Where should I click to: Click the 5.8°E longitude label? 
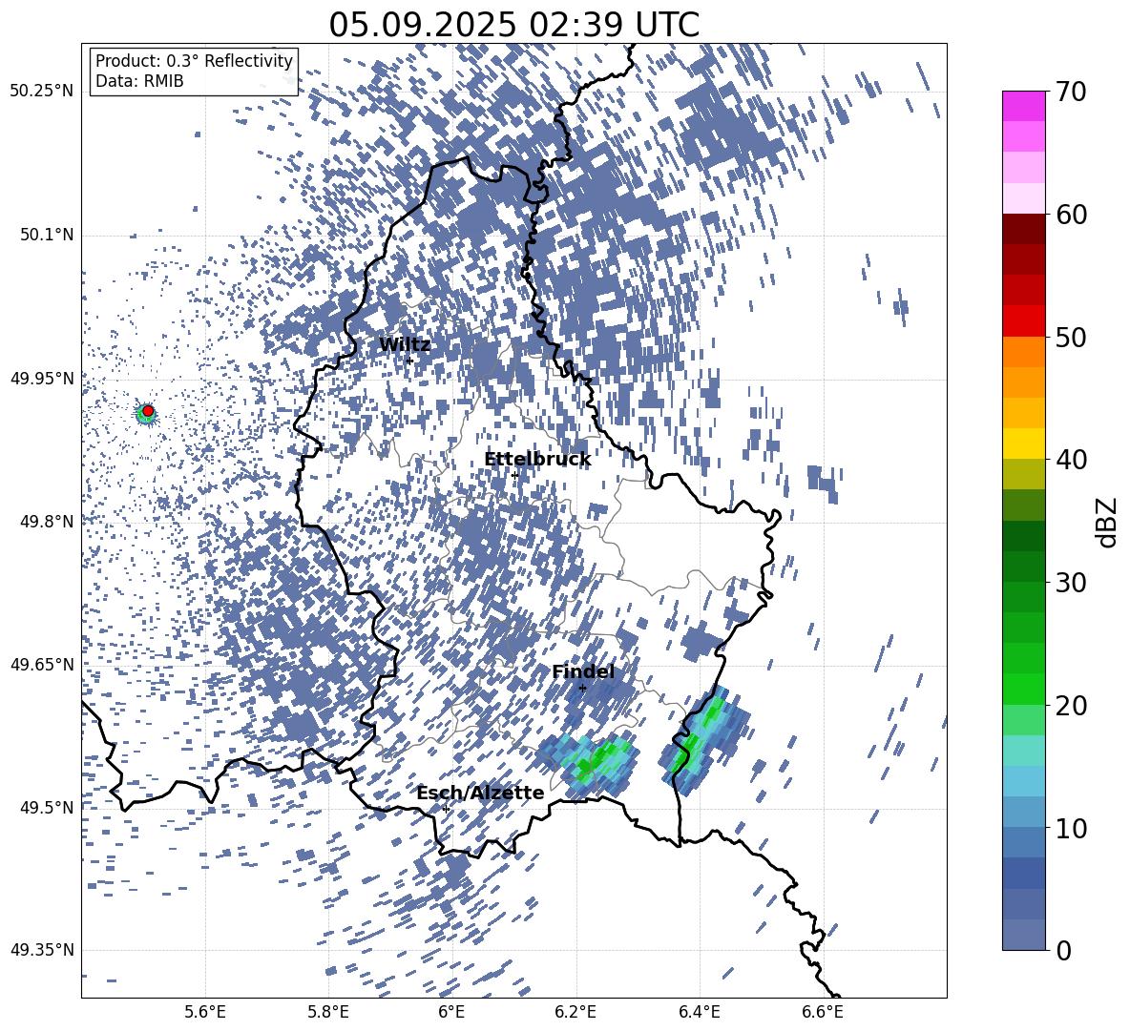click(x=328, y=1012)
